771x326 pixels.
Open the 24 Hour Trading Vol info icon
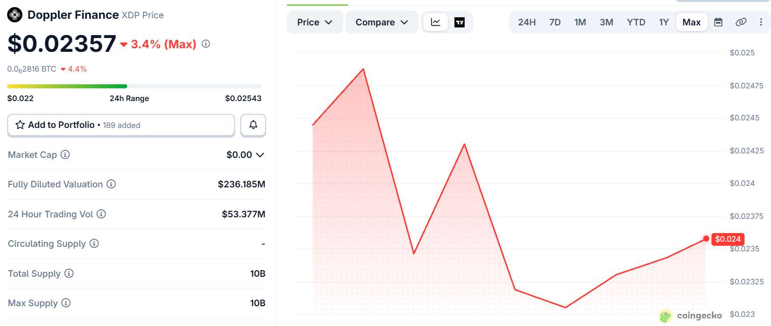[101, 214]
